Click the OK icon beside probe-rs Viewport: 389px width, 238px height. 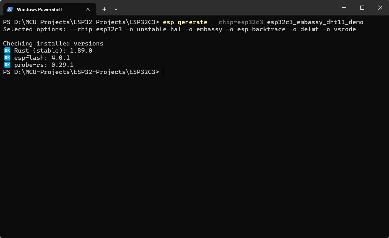pyautogui.click(x=7, y=65)
